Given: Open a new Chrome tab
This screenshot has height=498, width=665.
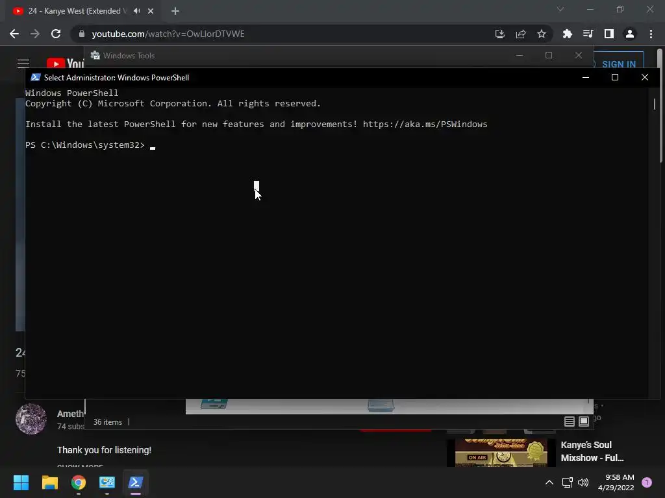Looking at the screenshot, I should tap(175, 11).
